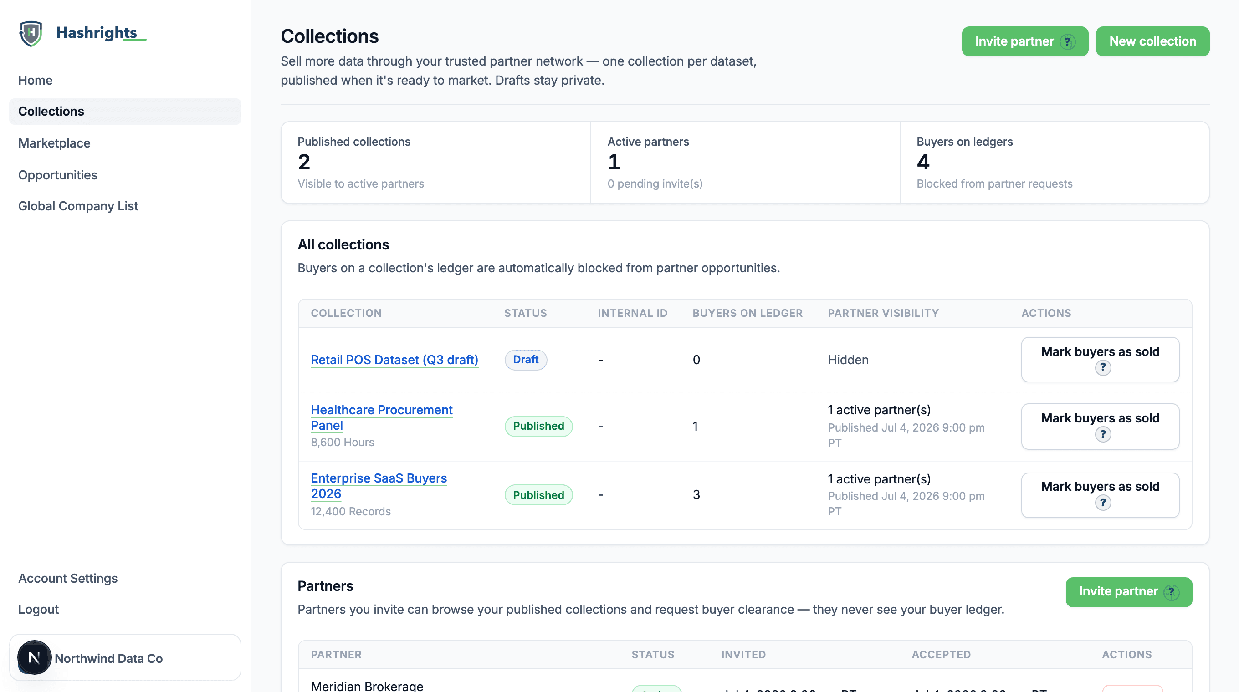Image resolution: width=1239 pixels, height=692 pixels.
Task: Click the Partners section heading
Action: pyautogui.click(x=325, y=586)
